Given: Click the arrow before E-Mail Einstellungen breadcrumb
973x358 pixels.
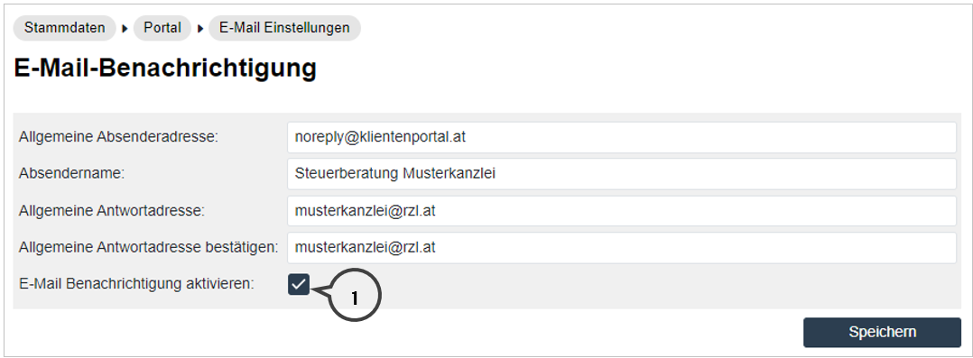Looking at the screenshot, I should coord(200,29).
